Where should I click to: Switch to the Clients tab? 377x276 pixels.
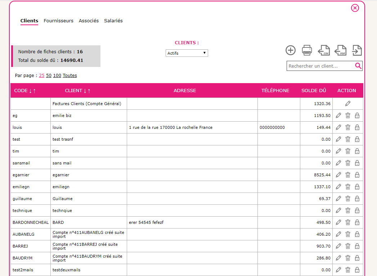29,21
